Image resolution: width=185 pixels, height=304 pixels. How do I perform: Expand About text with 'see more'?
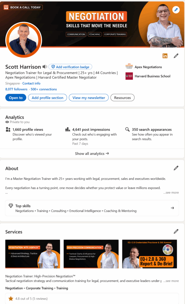(x=171, y=192)
